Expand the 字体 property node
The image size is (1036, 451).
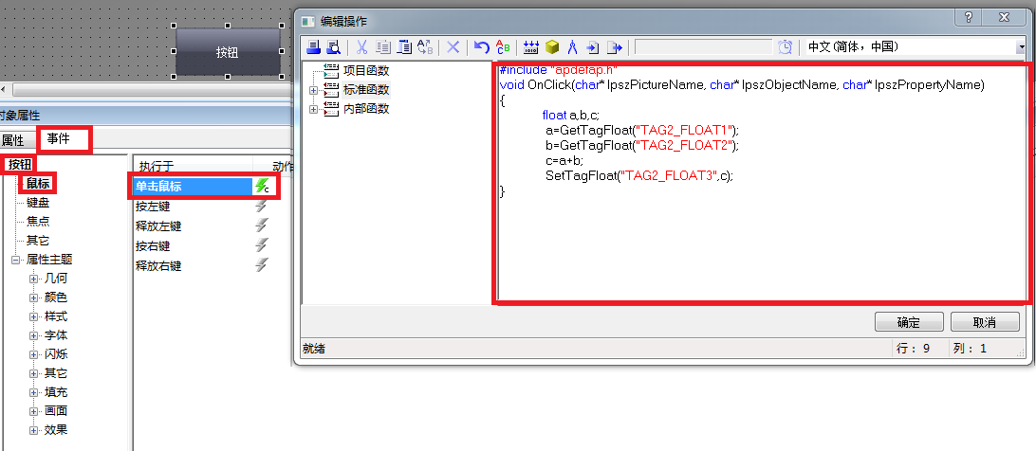pos(34,335)
